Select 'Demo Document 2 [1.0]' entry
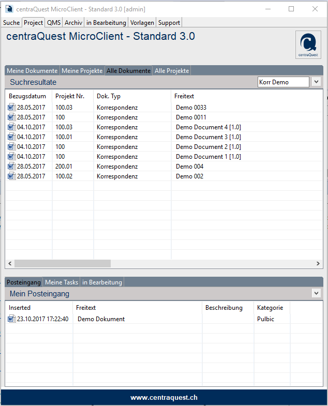 (x=208, y=146)
